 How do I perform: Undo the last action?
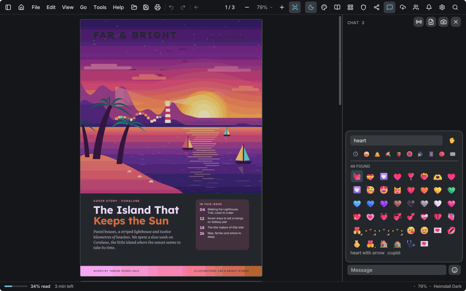pos(171,7)
